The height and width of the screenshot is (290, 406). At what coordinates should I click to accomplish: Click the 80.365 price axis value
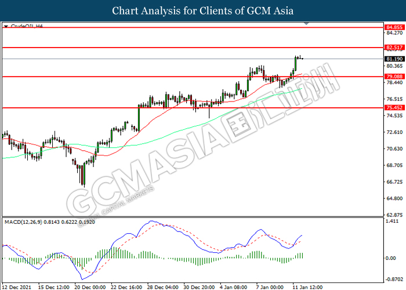[x=394, y=66]
